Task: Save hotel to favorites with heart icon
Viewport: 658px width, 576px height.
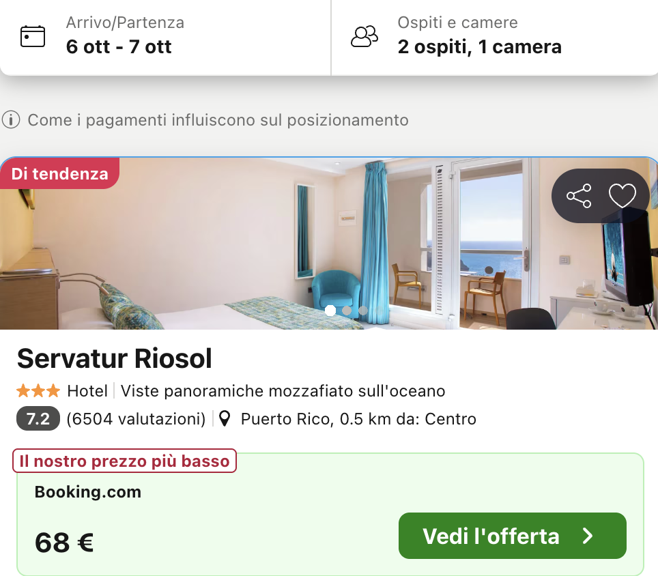Action: click(622, 196)
